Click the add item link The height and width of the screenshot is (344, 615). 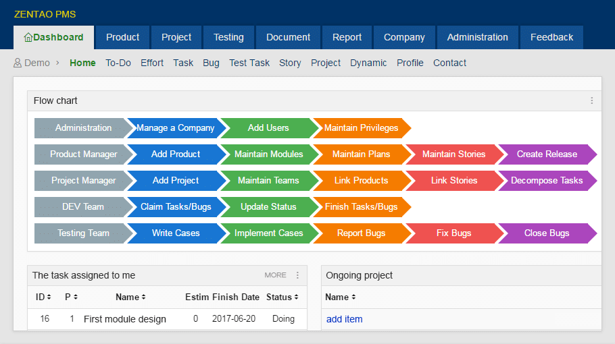tap(344, 319)
